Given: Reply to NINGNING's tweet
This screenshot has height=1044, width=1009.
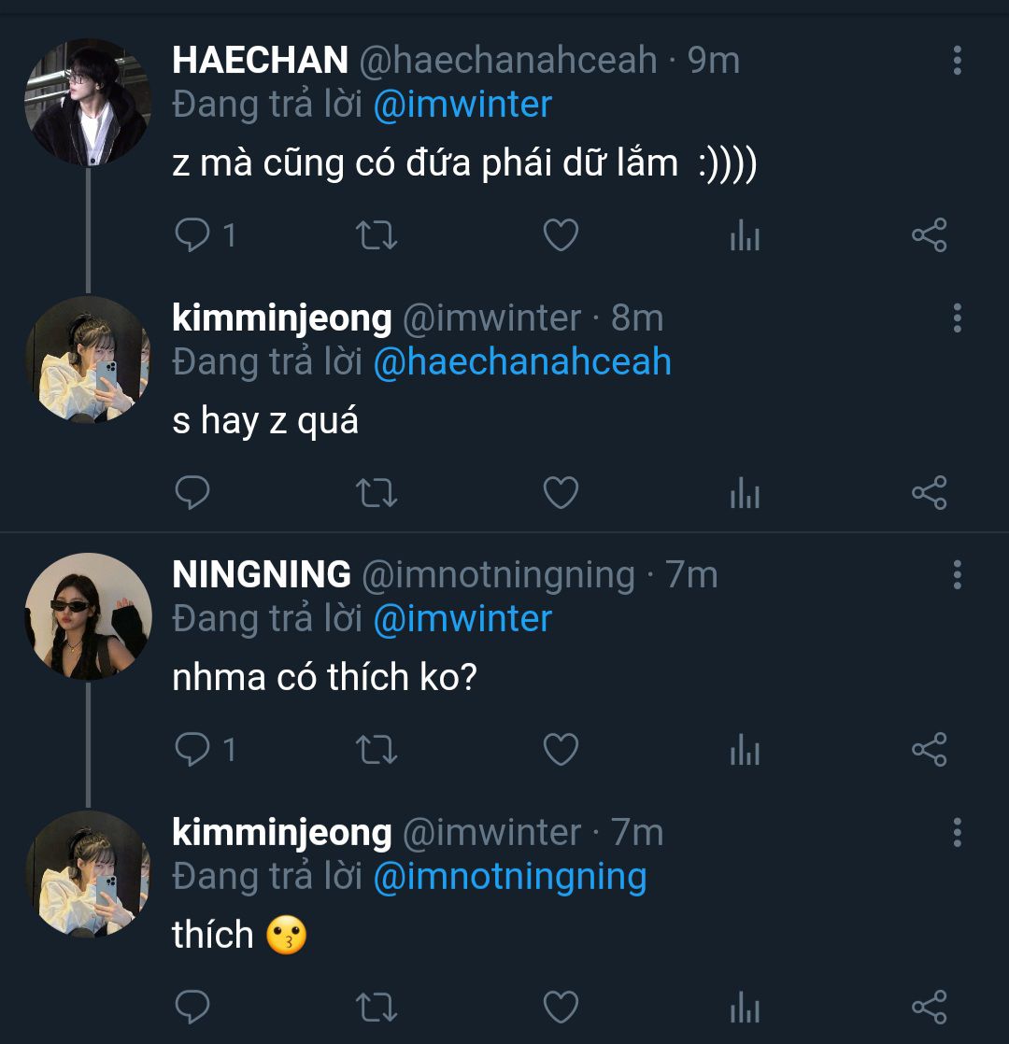Looking at the screenshot, I should click(x=192, y=749).
